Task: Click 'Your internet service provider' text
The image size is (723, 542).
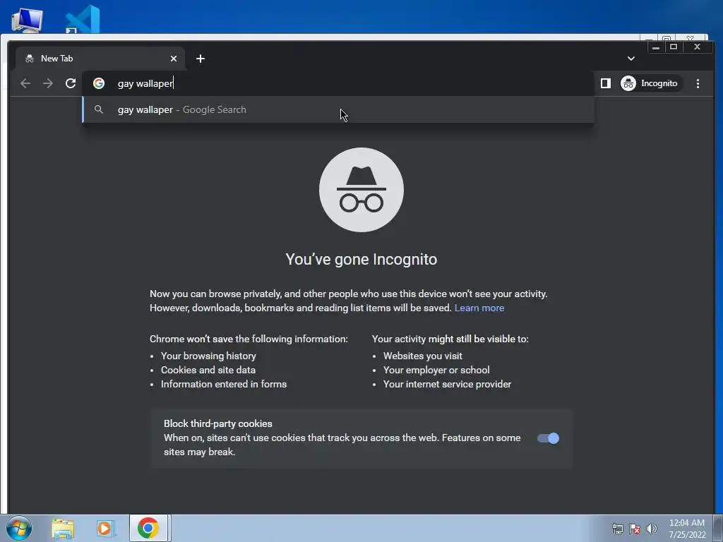Action: (x=447, y=384)
